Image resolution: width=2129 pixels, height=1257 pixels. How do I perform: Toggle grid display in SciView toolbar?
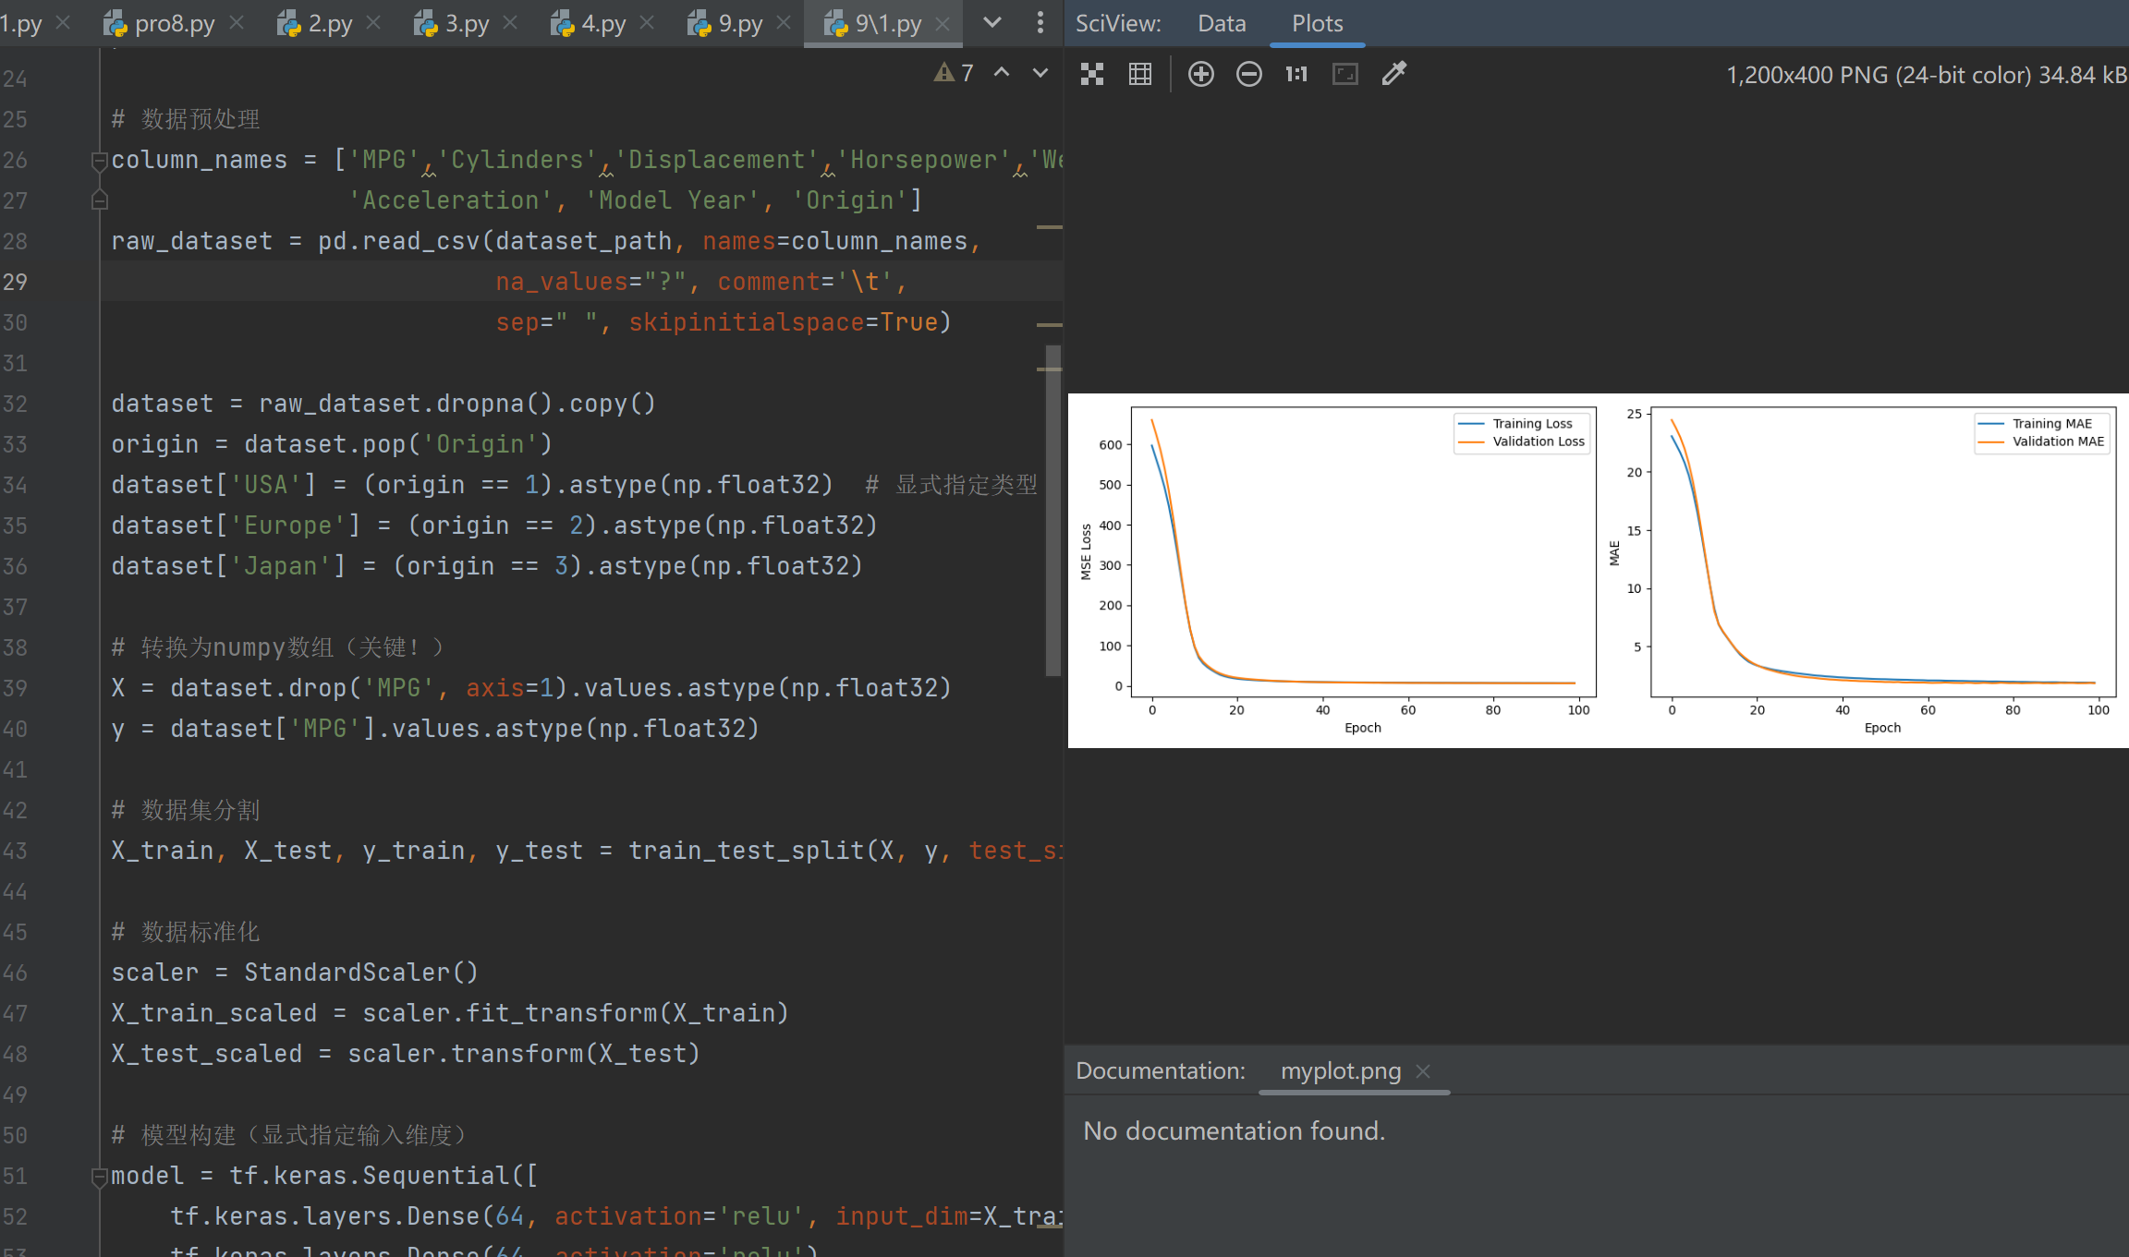point(1140,74)
